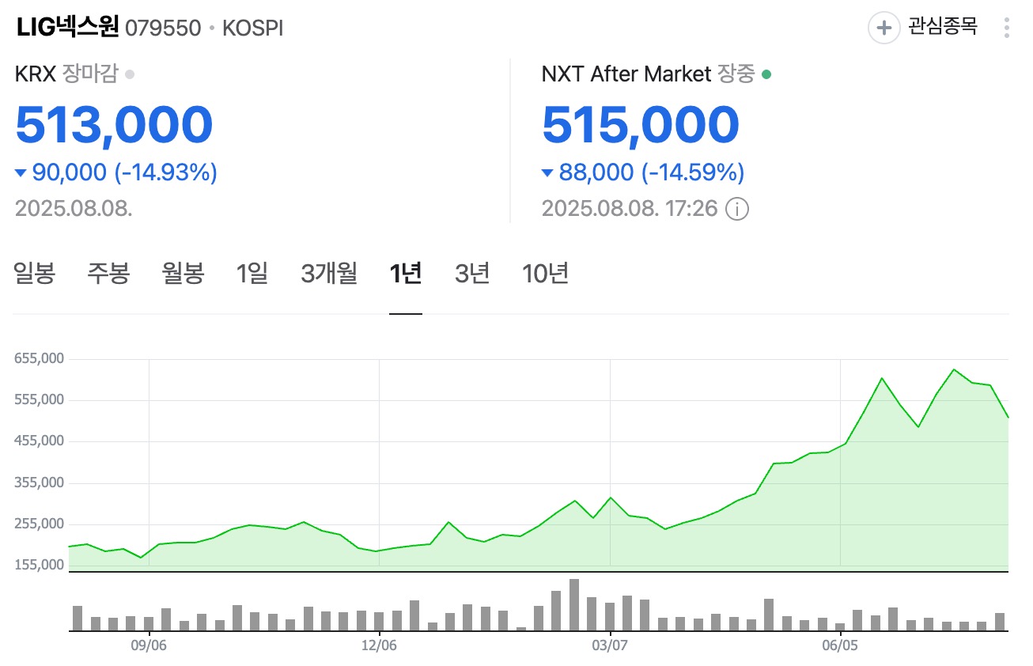This screenshot has width=1033, height=666.
Task: Click the NXT After Market price 515,000
Action: click(640, 125)
